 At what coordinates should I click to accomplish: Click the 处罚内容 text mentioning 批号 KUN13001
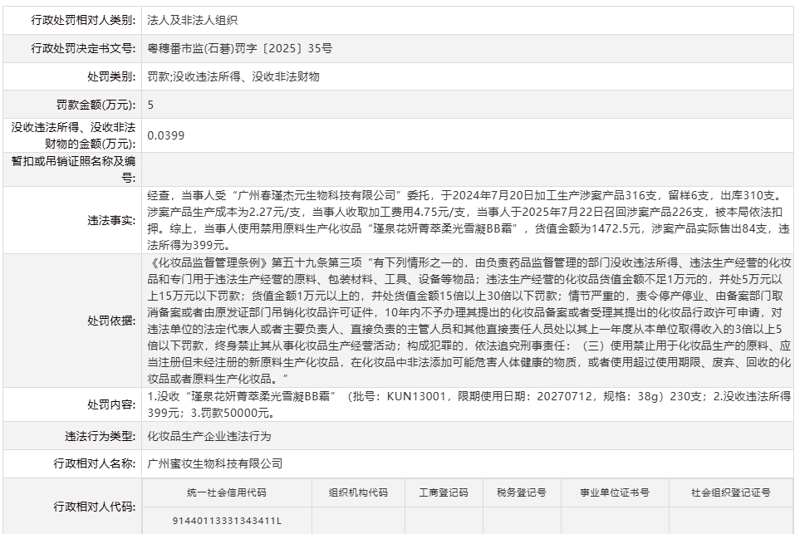point(469,404)
